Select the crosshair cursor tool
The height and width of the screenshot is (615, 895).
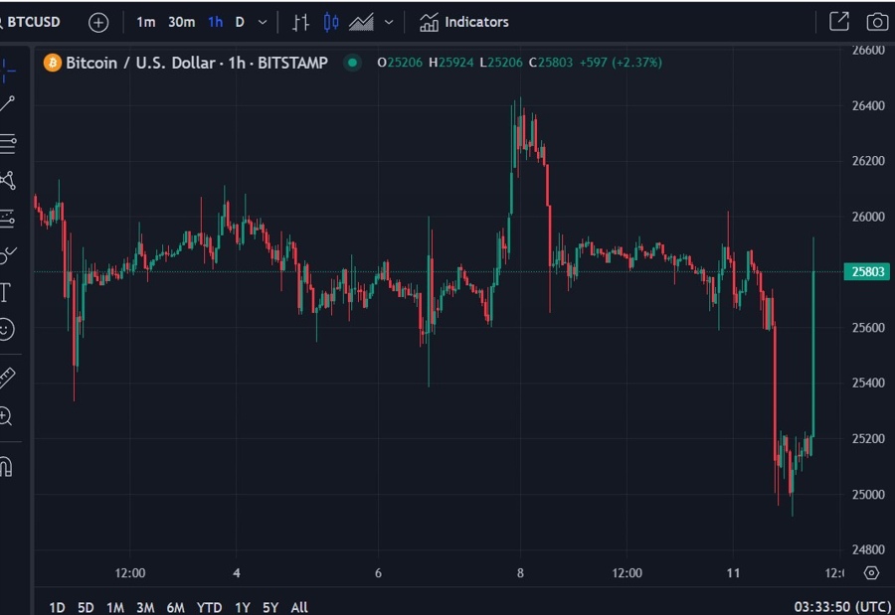7,72
